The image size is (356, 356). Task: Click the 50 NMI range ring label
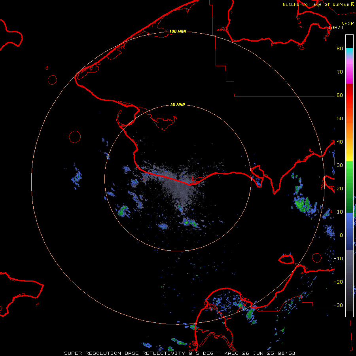tap(178, 105)
